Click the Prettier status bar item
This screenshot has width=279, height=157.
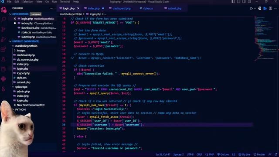coord(259,154)
